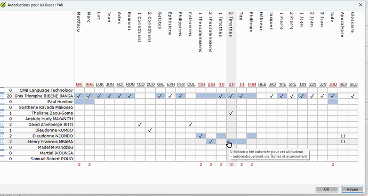Uncheck 1TH permission for Dieudonne NZONDO
The width and height of the screenshot is (368, 196).
(201, 136)
